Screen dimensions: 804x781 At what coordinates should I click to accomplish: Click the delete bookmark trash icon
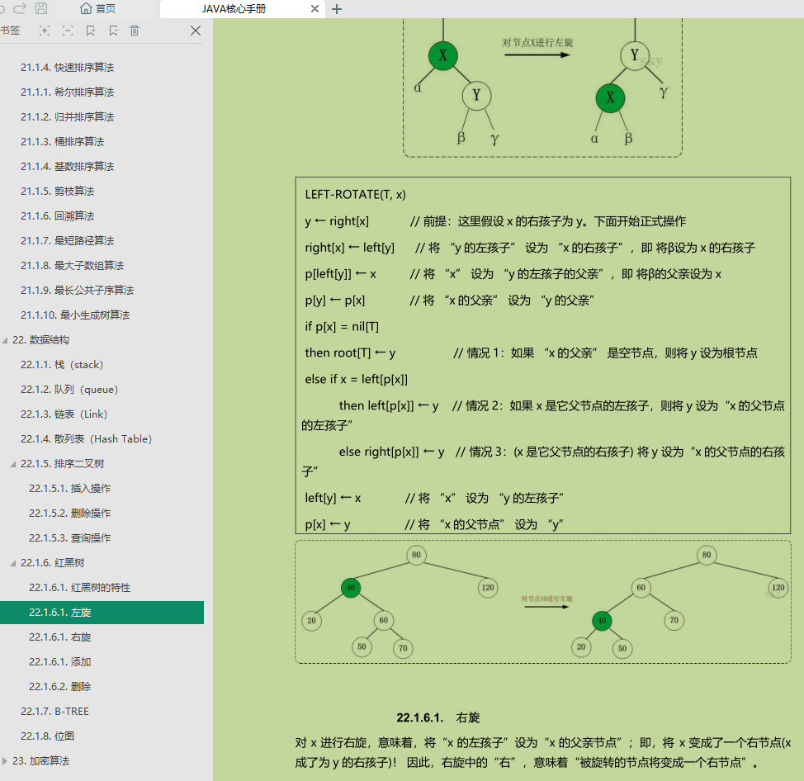[x=135, y=31]
